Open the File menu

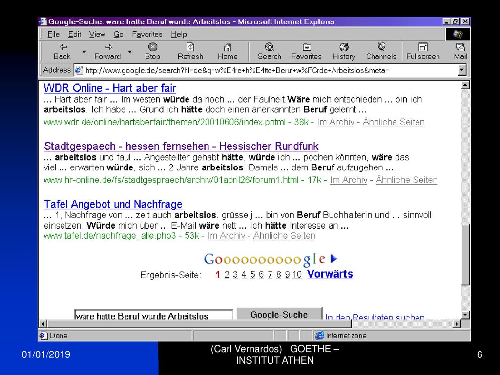pos(53,34)
